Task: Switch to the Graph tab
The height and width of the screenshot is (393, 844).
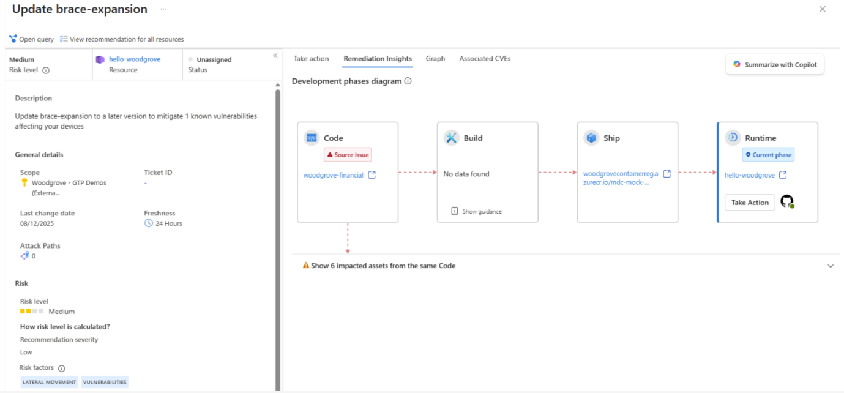Action: pos(435,59)
